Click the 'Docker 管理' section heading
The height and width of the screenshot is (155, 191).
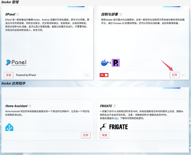[x=10, y=2]
